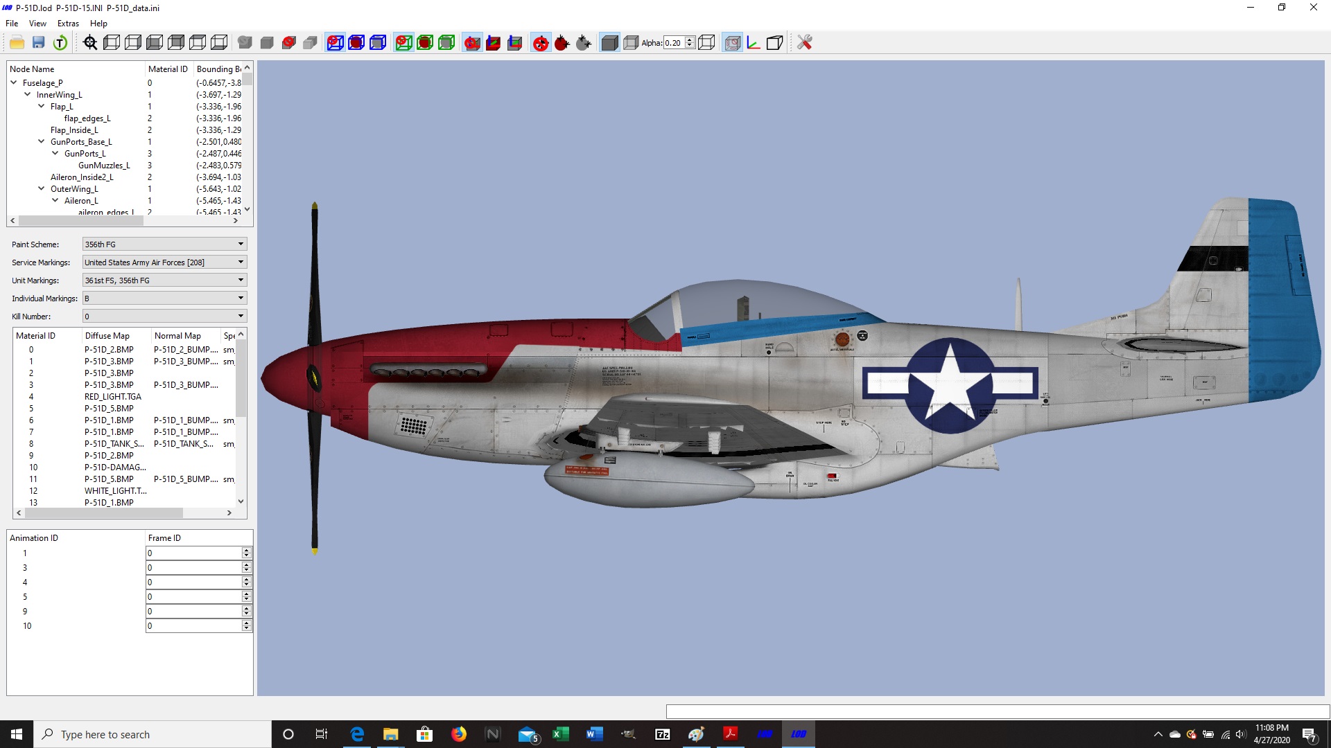The width and height of the screenshot is (1331, 748).
Task: Toggle the green wireframe box with red mark
Action: pos(403,43)
